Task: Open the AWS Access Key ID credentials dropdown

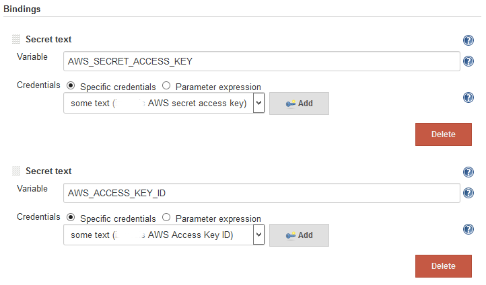Action: 164,235
